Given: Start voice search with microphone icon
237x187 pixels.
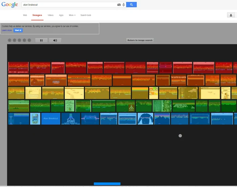Looking at the screenshot, I should 124,5.
